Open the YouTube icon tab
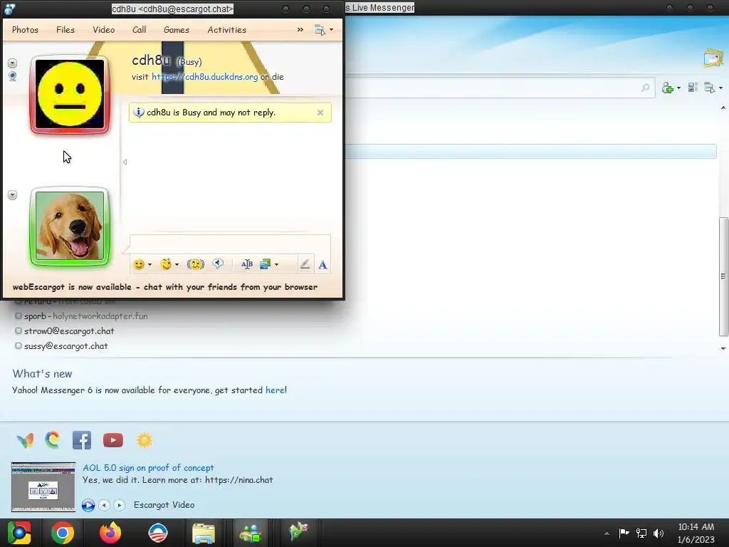This screenshot has width=729, height=547. click(113, 440)
